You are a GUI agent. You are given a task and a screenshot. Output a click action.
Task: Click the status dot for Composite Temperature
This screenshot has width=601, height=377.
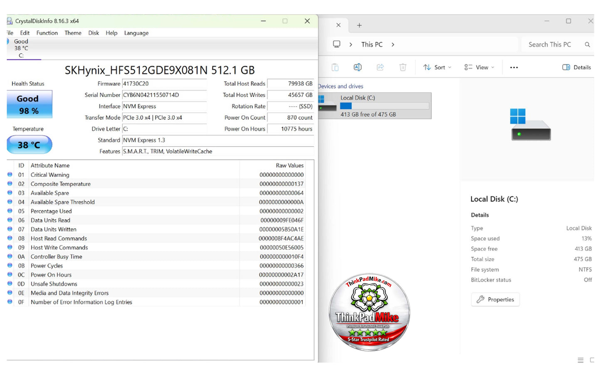pos(10,184)
